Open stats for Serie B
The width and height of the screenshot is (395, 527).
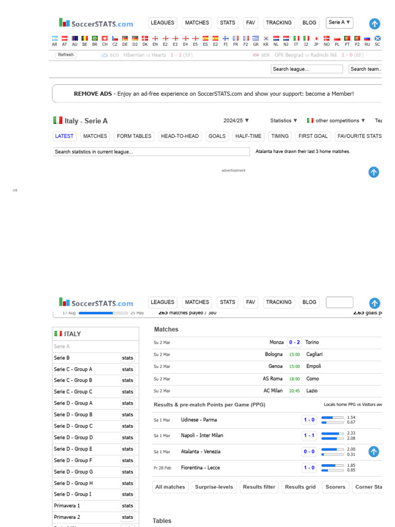(x=128, y=358)
